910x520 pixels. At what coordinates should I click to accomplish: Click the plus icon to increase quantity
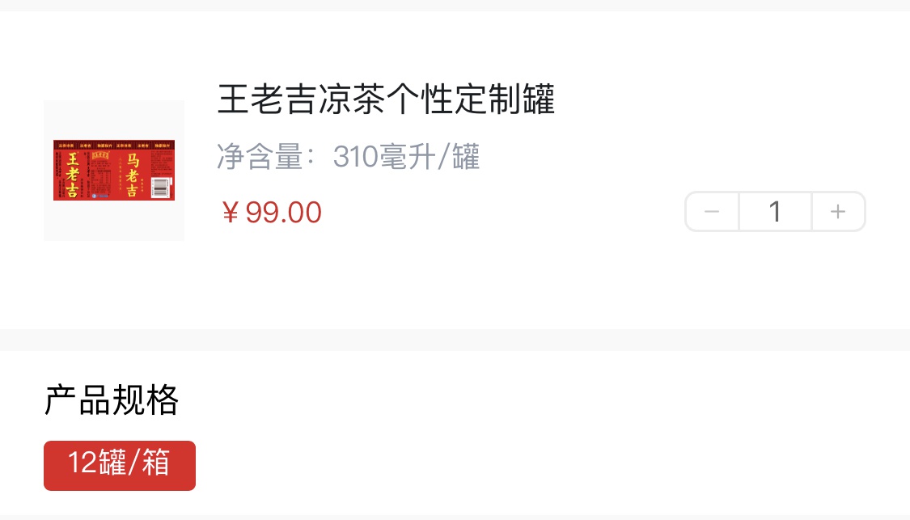pyautogui.click(x=838, y=212)
